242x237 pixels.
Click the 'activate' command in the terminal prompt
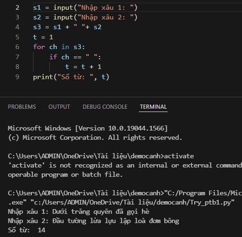179,156
